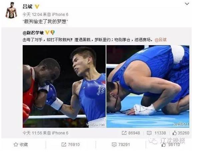View the ring-kissing photo
Screen dimensions: 197x152
[x=148, y=86]
